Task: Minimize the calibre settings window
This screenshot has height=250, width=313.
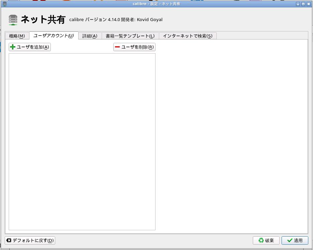Action: (298, 4)
